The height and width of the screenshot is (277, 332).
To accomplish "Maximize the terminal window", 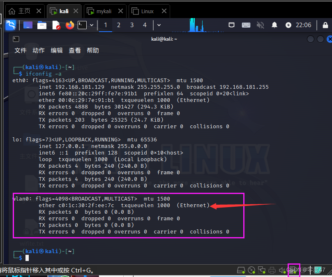I will [320, 39].
